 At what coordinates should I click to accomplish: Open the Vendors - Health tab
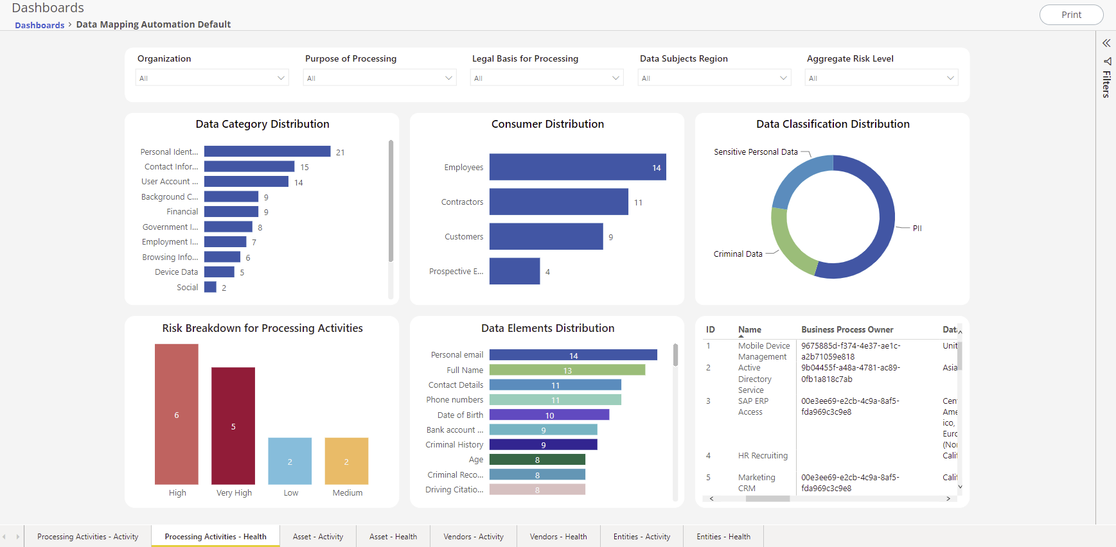coord(558,537)
